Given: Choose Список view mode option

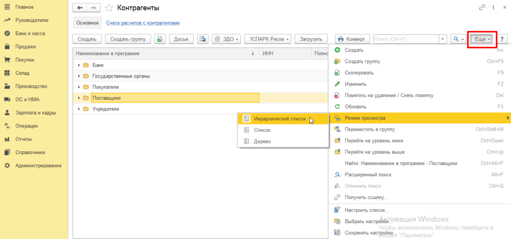Looking at the screenshot, I should (x=262, y=130).
